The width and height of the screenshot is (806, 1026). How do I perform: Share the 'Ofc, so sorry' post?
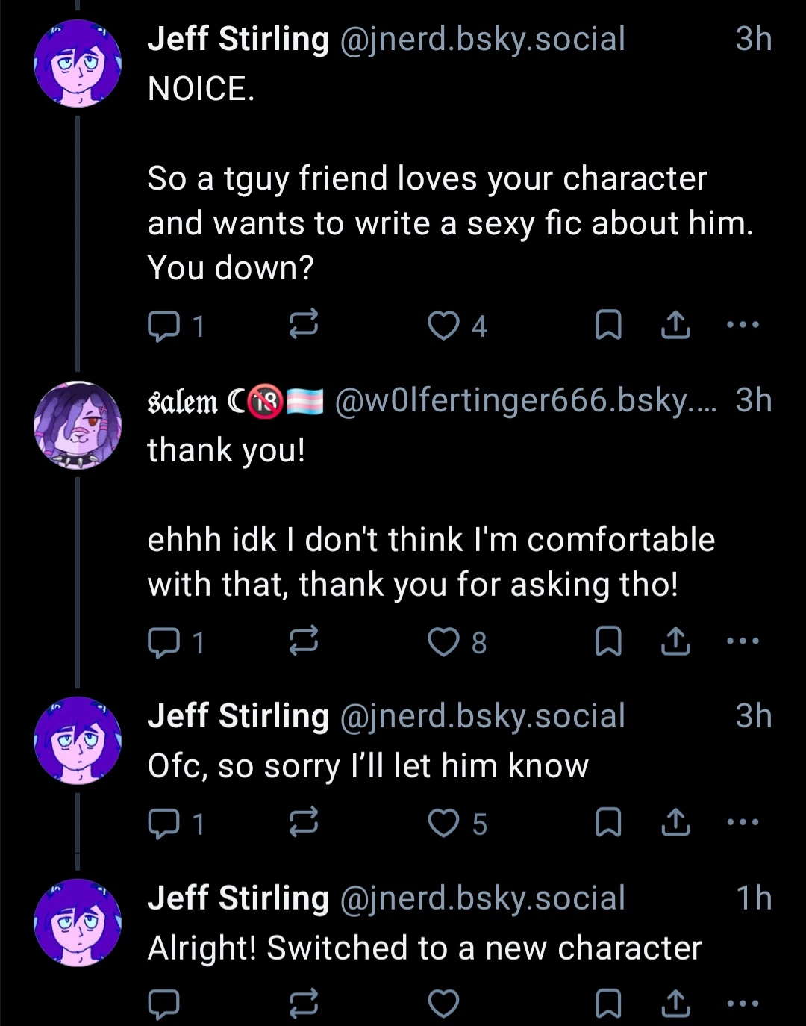coord(675,823)
